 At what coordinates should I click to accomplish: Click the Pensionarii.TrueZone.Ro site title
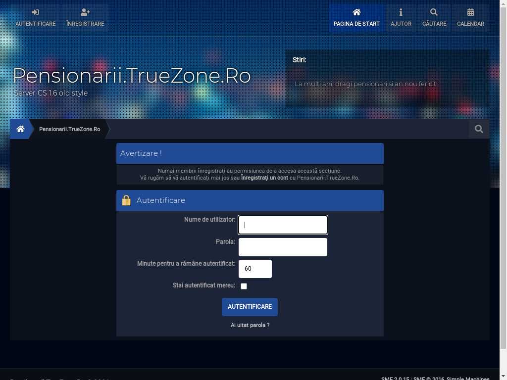(132, 76)
